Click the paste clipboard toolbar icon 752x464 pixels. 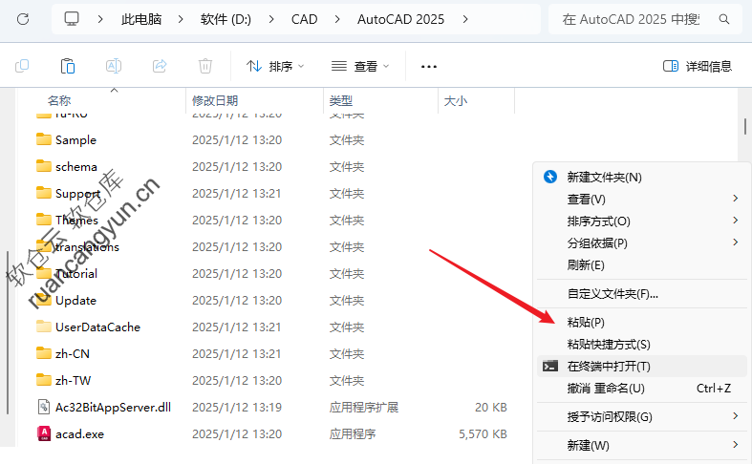[68, 66]
